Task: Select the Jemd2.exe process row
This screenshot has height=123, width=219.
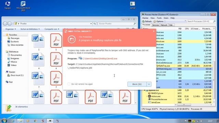Action: point(177,102)
